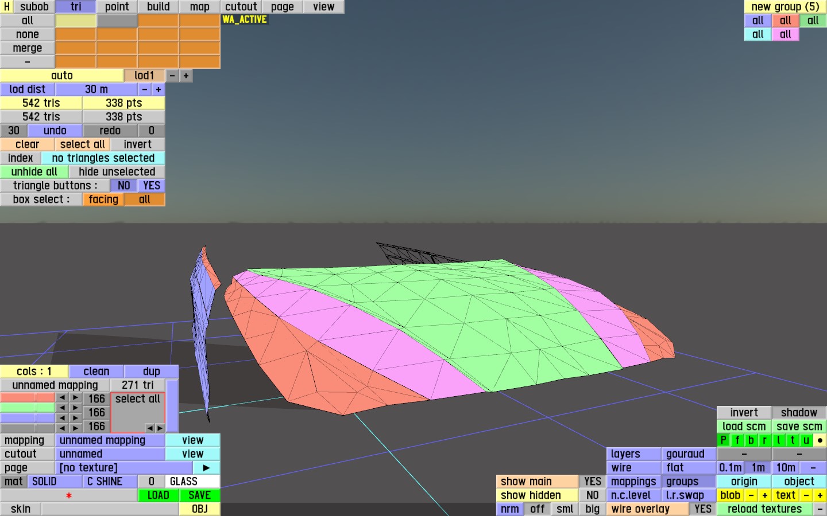
Task: Click the left arrow beside the blue slider
Action: tap(62, 418)
